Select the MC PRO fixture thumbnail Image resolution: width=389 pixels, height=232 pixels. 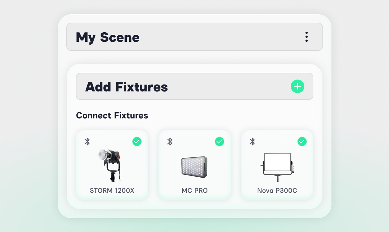click(x=194, y=166)
